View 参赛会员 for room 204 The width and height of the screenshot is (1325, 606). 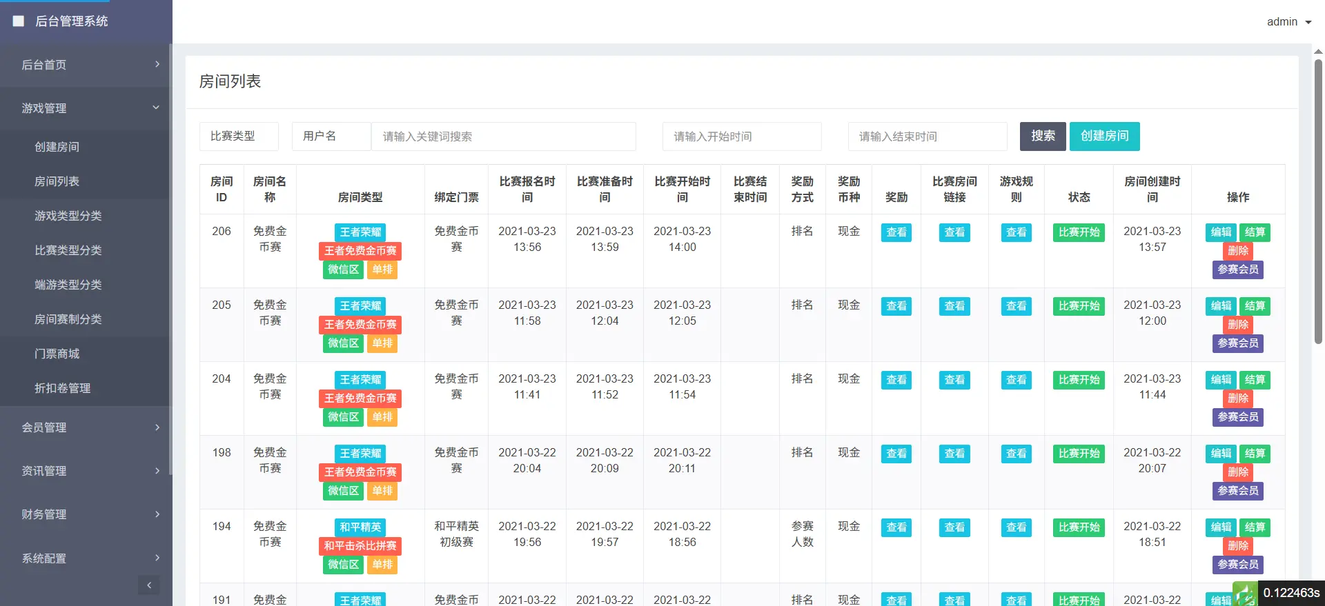1238,417
